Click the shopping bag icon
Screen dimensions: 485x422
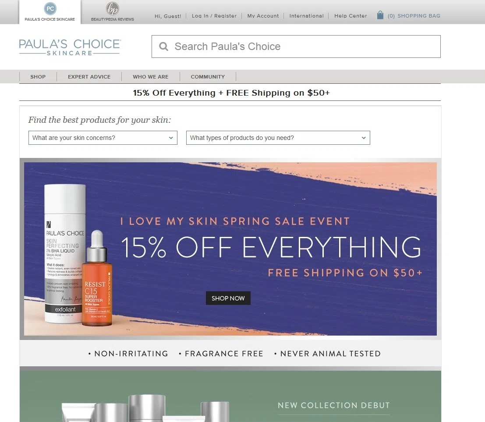[x=380, y=15]
